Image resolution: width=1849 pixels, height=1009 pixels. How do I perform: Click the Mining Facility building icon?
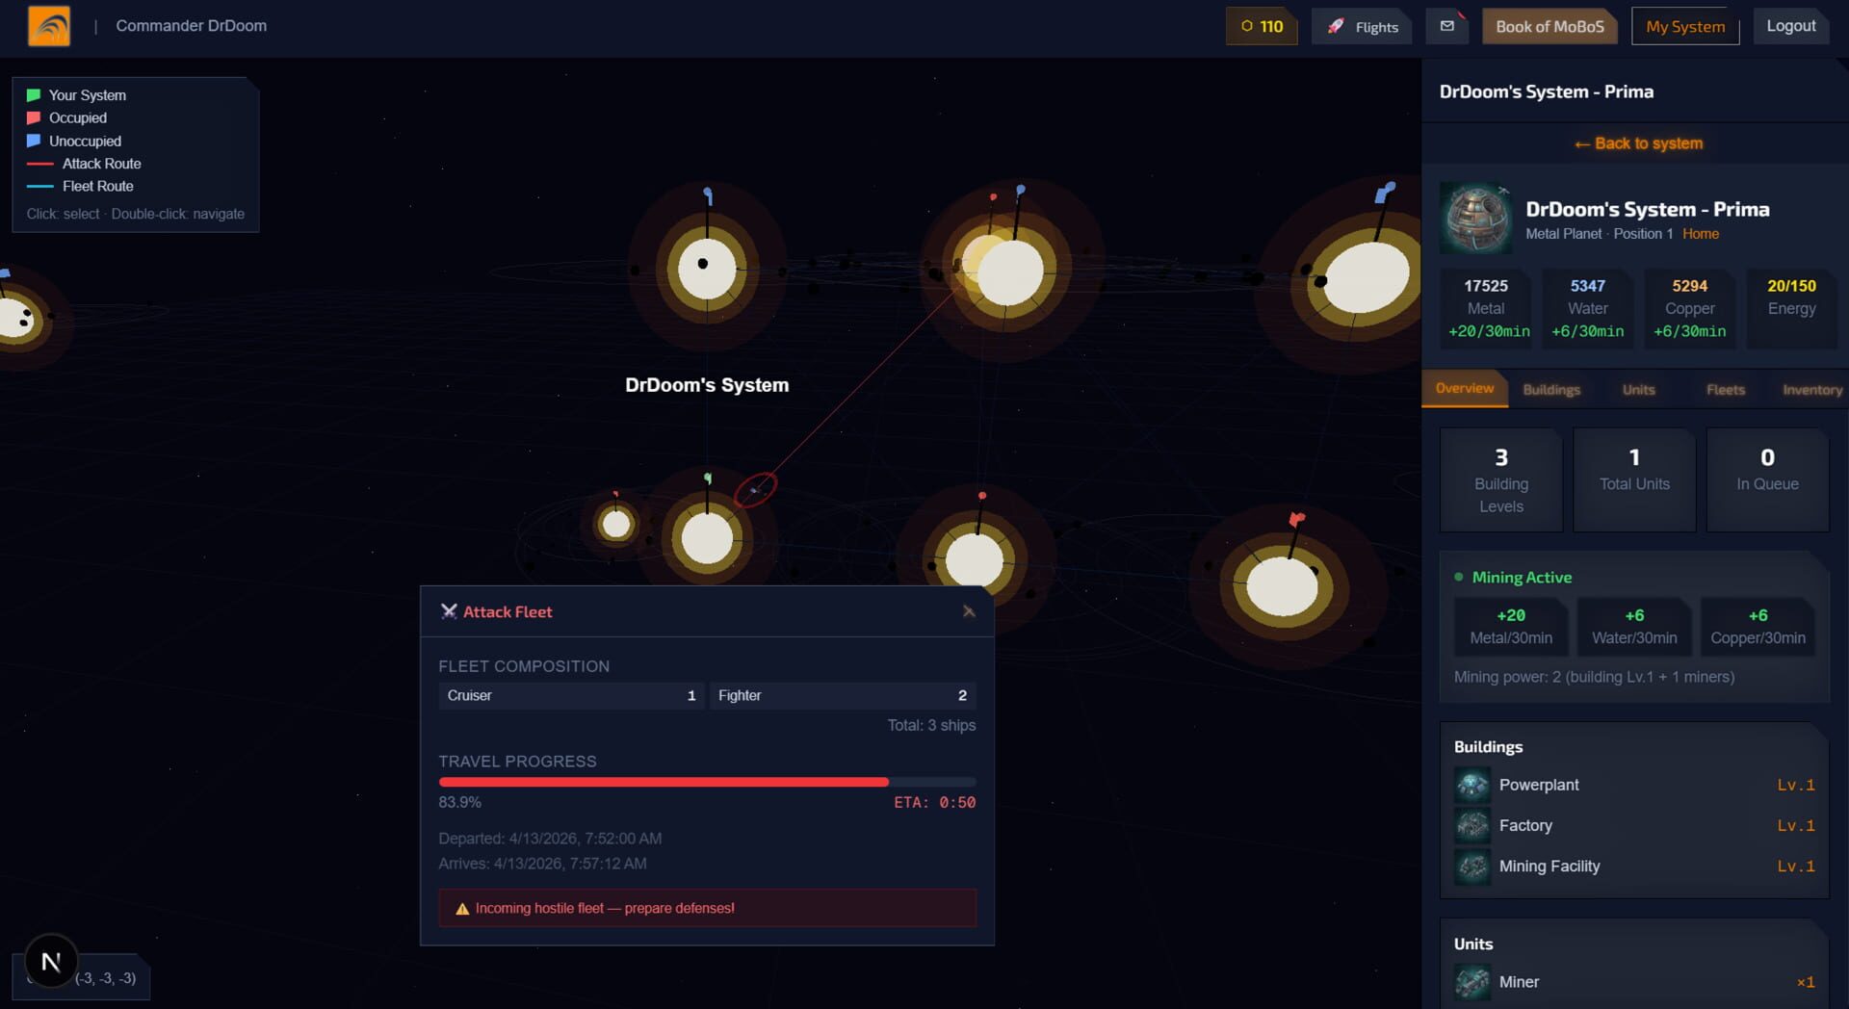pyautogui.click(x=1471, y=867)
